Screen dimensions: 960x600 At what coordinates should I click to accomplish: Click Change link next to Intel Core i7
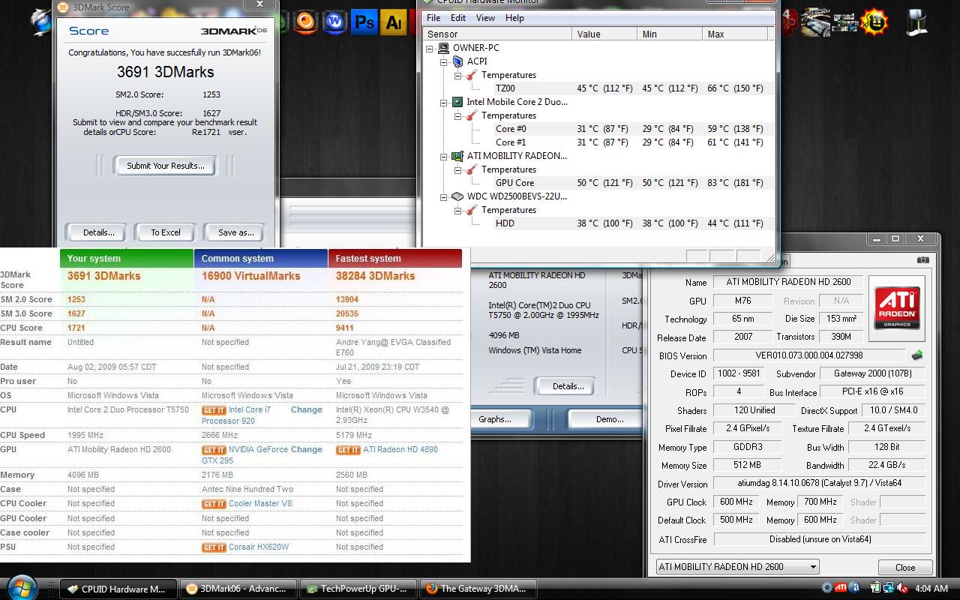tap(306, 409)
